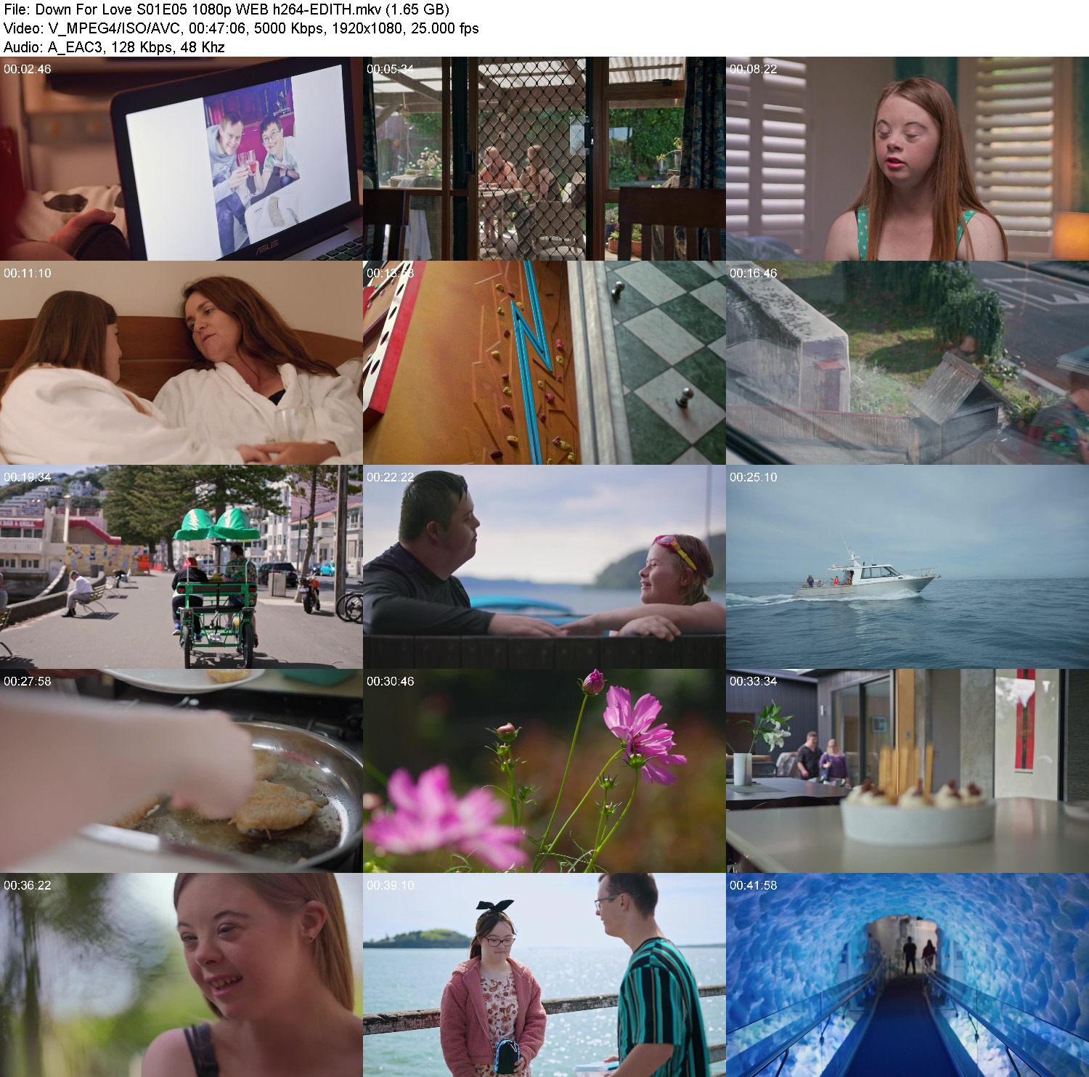Choose the 00:19:34 green pedal cart frame
Screen dimensions: 1089x1077
tap(181, 566)
